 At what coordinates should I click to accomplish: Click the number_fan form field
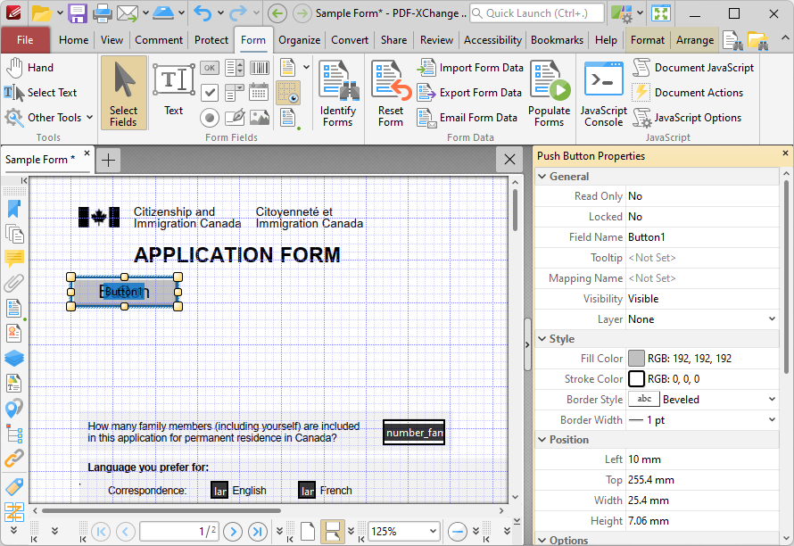pyautogui.click(x=414, y=433)
